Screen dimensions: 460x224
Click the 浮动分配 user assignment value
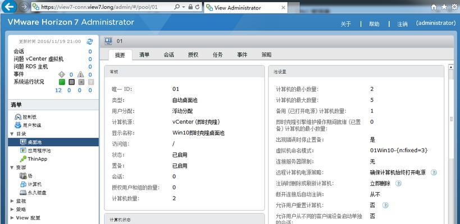(182, 111)
